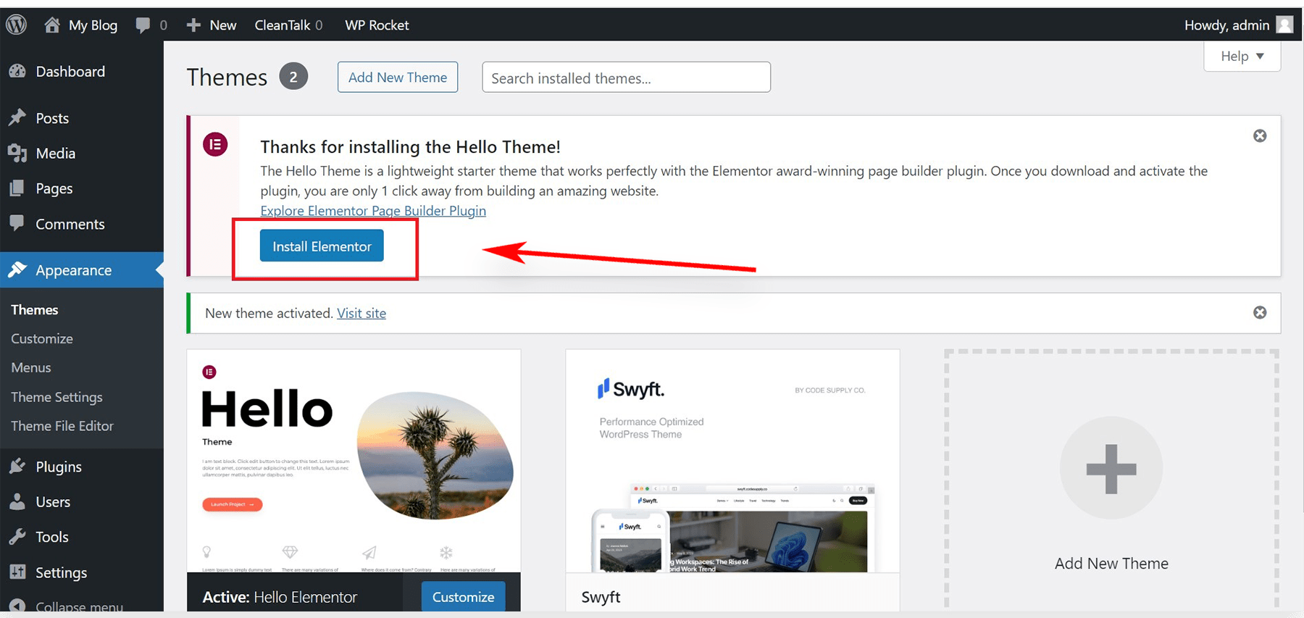
Task: Open Explore Elementor Page Builder Plugin link
Action: tap(373, 211)
